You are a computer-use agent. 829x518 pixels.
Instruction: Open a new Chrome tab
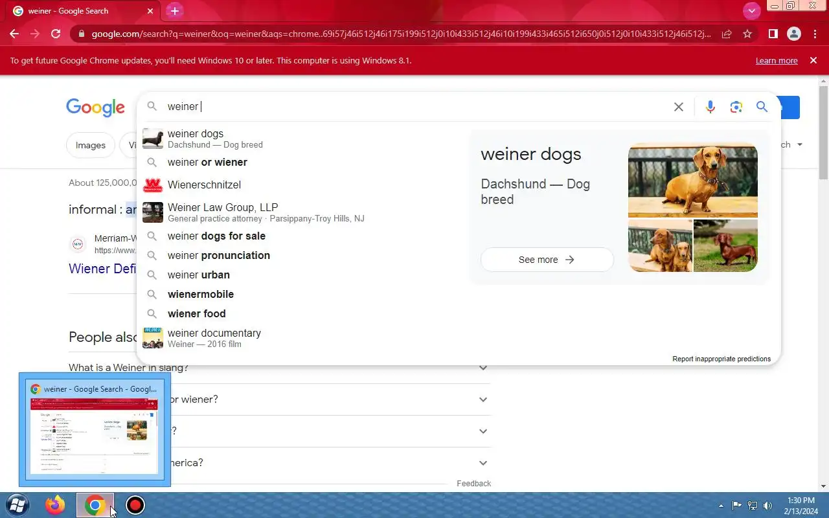pos(174,11)
